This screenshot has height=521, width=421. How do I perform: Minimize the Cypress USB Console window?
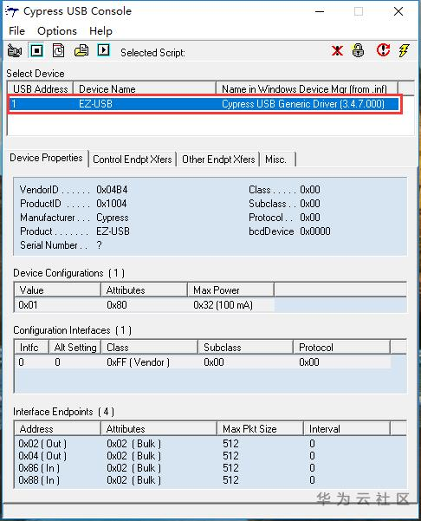[x=320, y=11]
